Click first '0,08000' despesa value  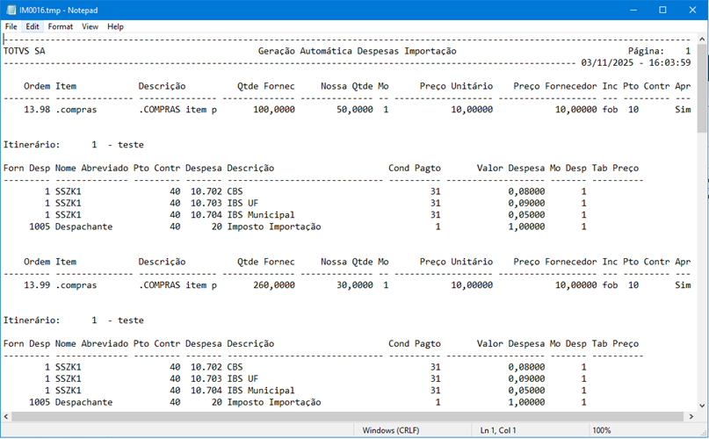(x=527, y=191)
